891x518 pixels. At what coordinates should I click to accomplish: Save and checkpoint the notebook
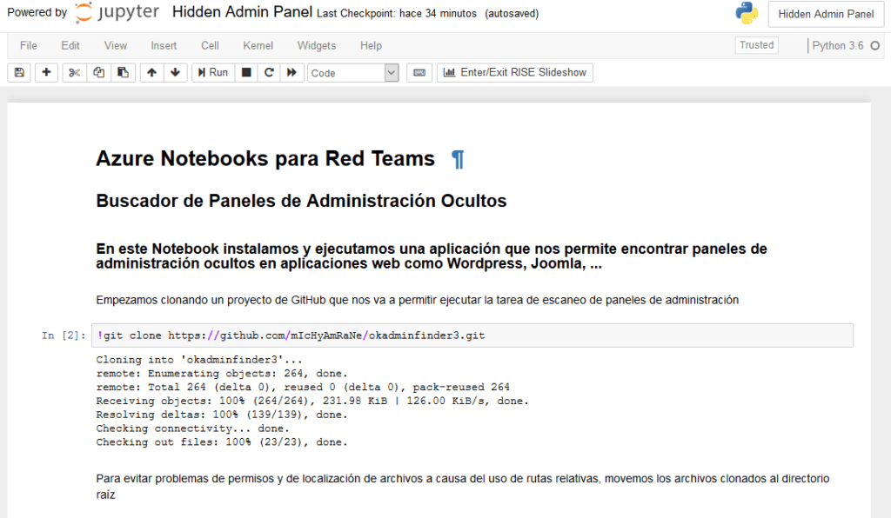19,73
